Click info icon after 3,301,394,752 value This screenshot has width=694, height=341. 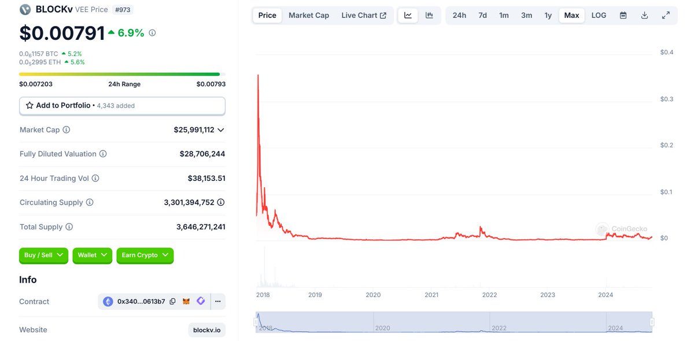click(221, 203)
